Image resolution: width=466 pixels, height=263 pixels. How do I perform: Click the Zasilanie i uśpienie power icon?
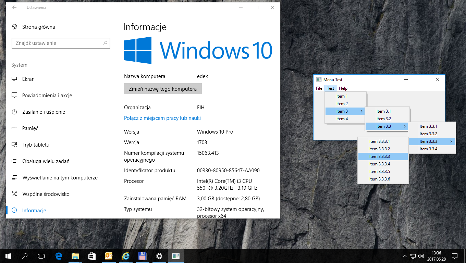click(14, 112)
